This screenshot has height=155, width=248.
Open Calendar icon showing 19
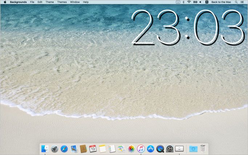(x=93, y=149)
